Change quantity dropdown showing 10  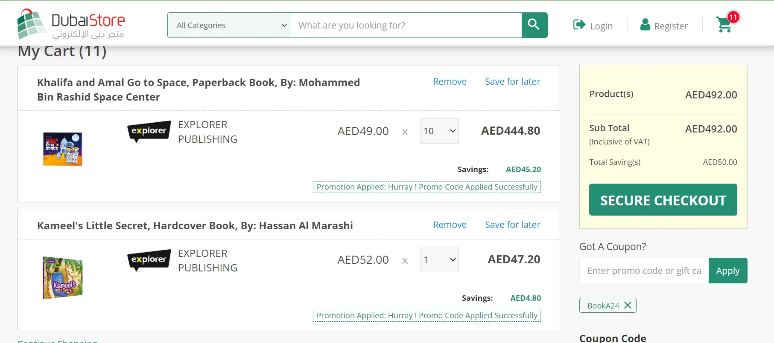tap(439, 131)
